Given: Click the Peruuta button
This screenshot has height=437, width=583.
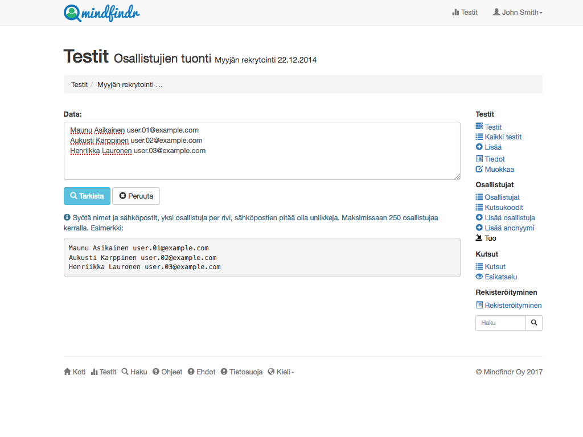Looking at the screenshot, I should [x=136, y=196].
